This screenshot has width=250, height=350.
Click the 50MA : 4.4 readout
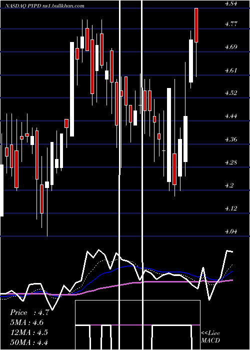[x=29, y=342]
